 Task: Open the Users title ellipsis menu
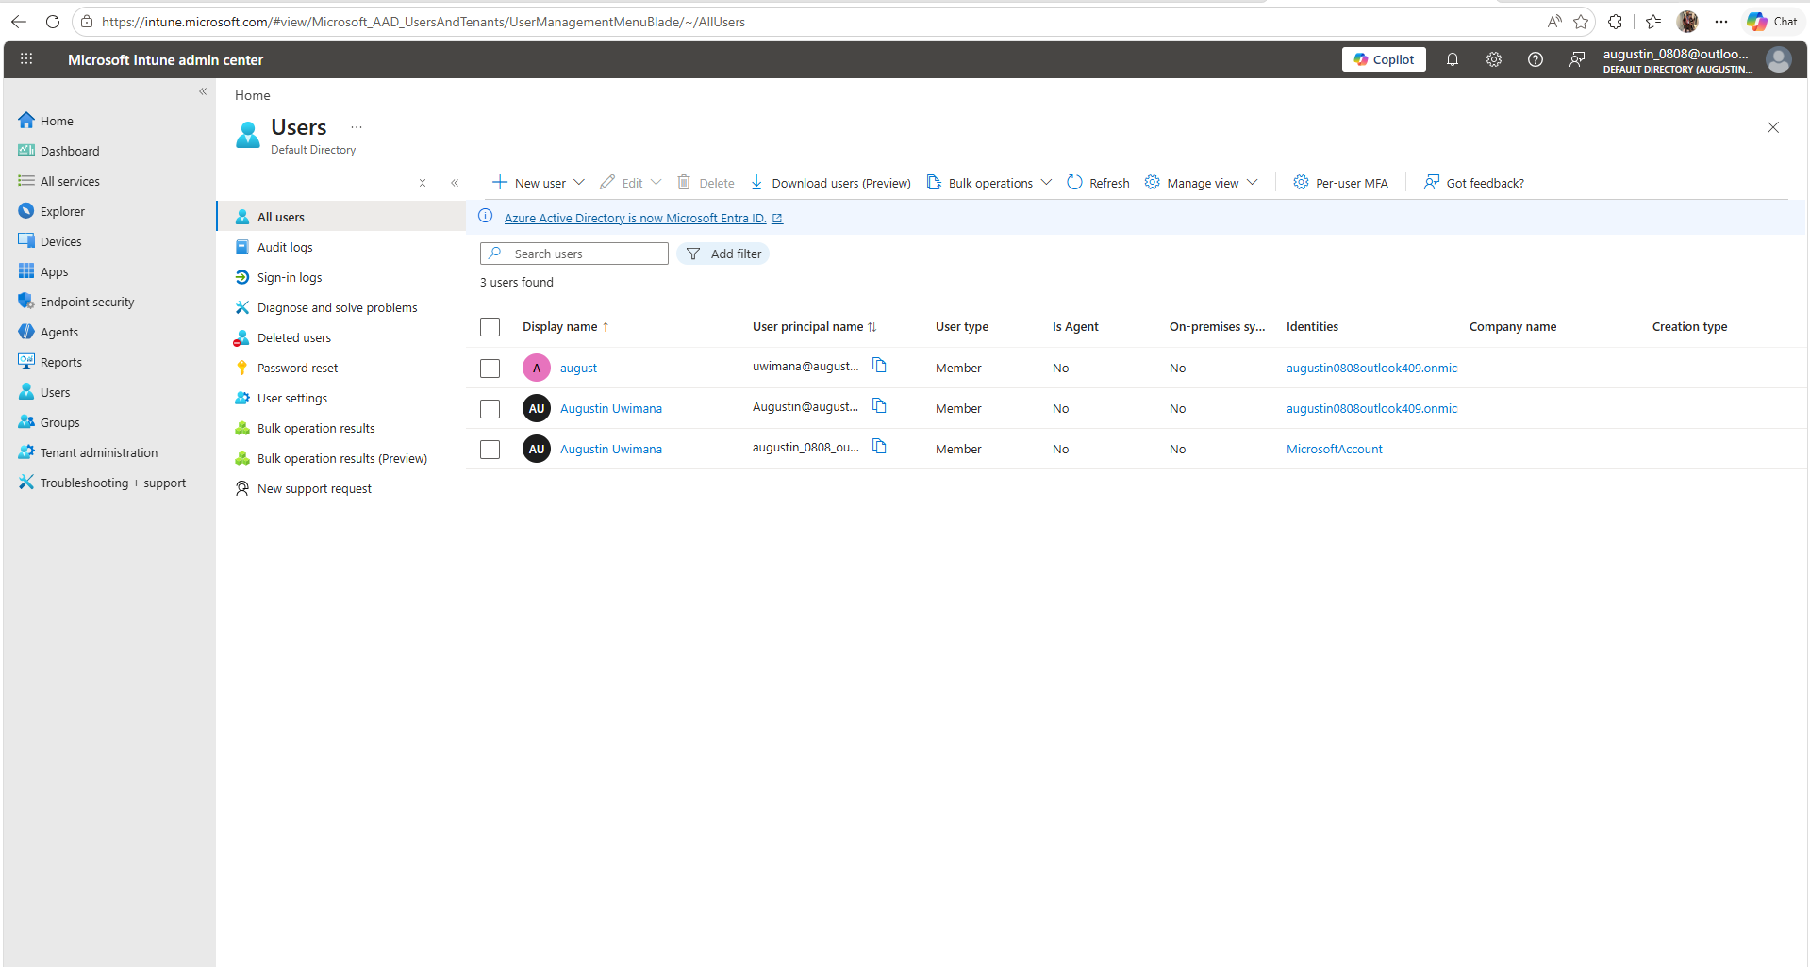357,127
